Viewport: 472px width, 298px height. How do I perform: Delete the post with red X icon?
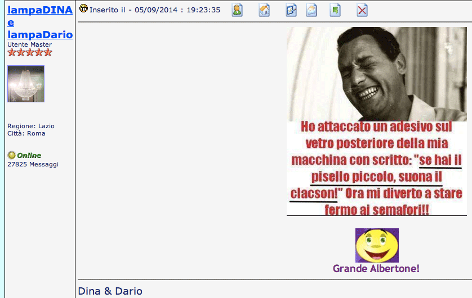click(362, 10)
